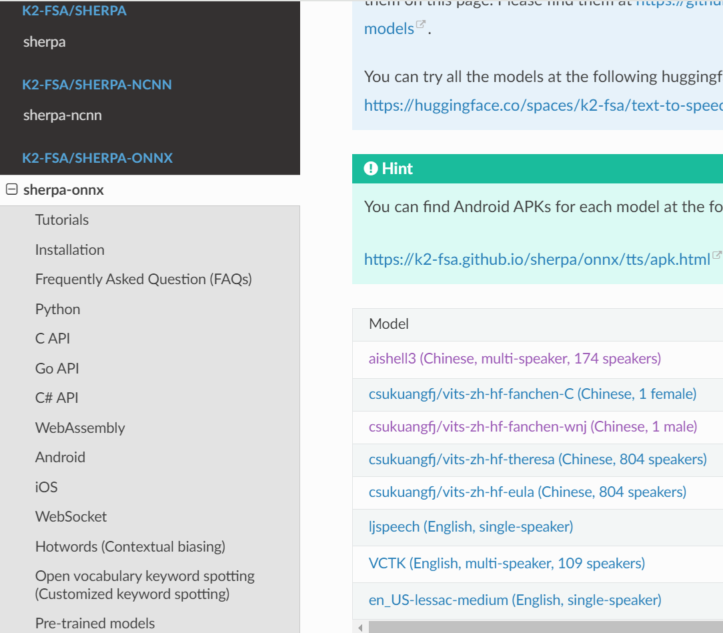Visit the k2-fsa TTS apk.html link
723x633 pixels.
(x=537, y=259)
